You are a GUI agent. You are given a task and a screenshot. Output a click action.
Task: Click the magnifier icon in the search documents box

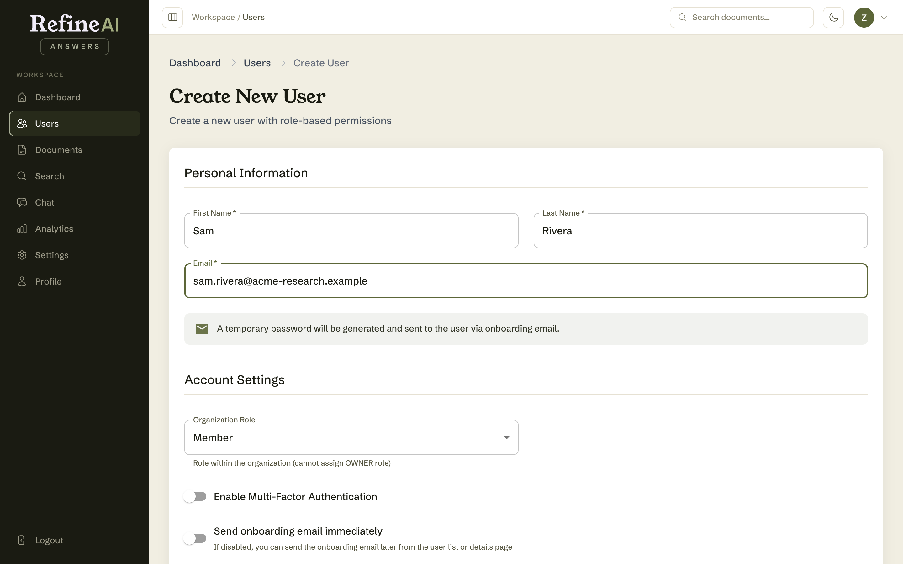pos(683,18)
